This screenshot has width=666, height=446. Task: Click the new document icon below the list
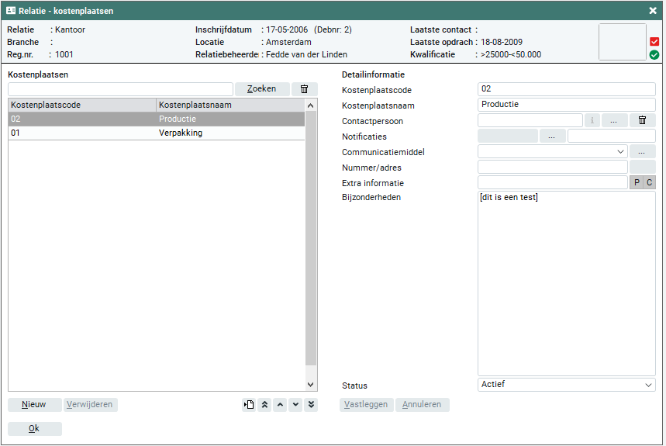pos(249,405)
